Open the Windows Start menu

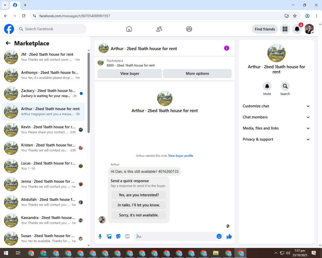[x=6, y=253]
